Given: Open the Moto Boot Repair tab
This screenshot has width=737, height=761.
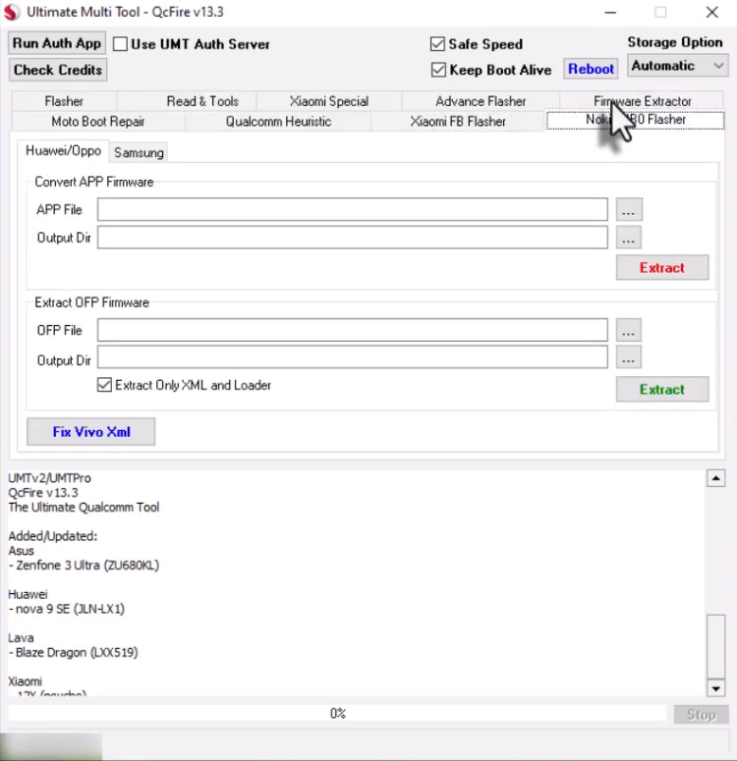Looking at the screenshot, I should tap(97, 122).
